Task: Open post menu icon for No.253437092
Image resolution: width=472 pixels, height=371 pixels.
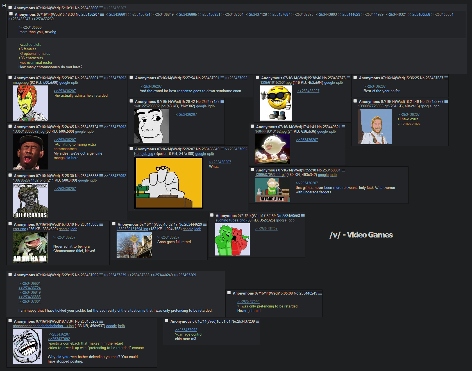Action: tap(101, 275)
